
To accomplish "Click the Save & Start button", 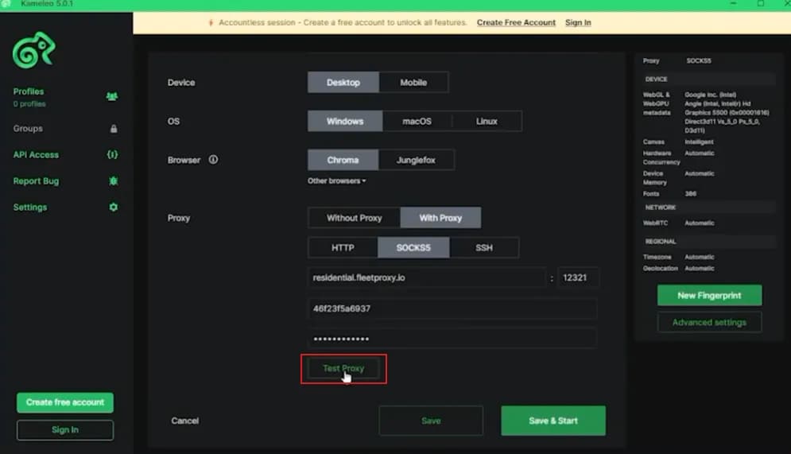I will point(553,421).
